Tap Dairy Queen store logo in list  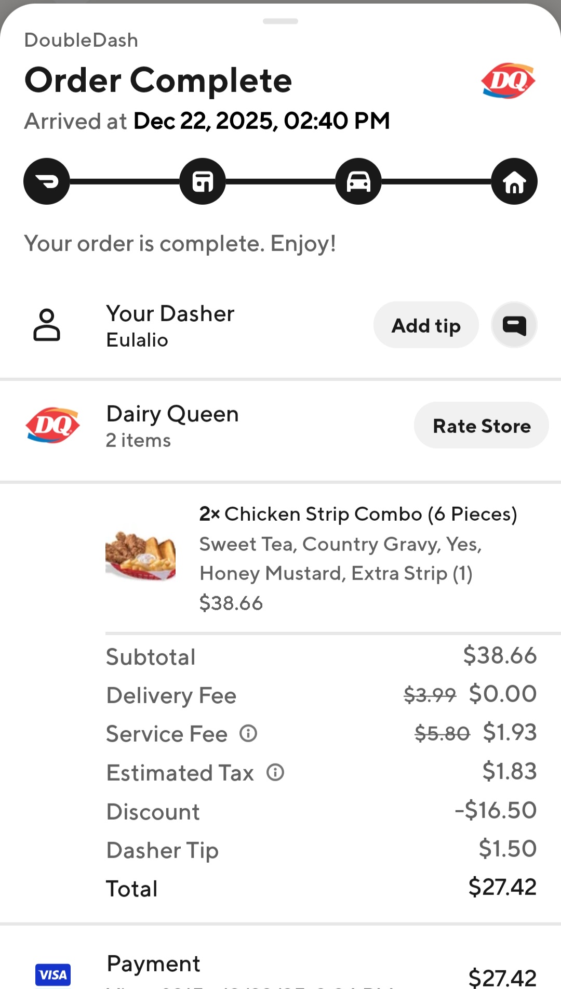[x=52, y=426]
